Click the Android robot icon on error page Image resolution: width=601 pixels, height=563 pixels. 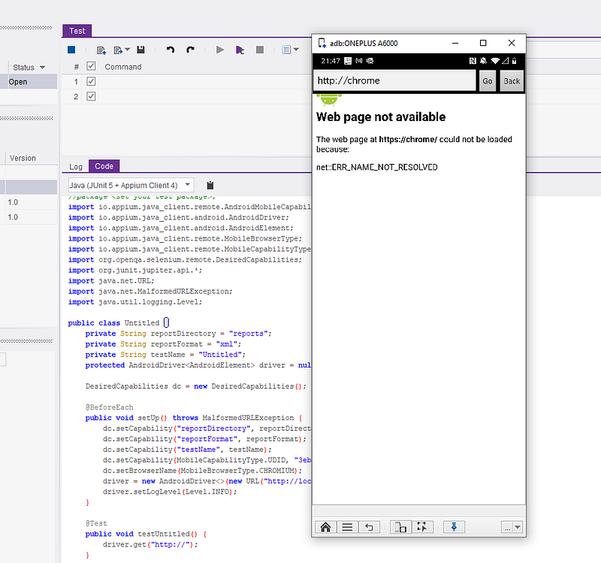pos(329,100)
